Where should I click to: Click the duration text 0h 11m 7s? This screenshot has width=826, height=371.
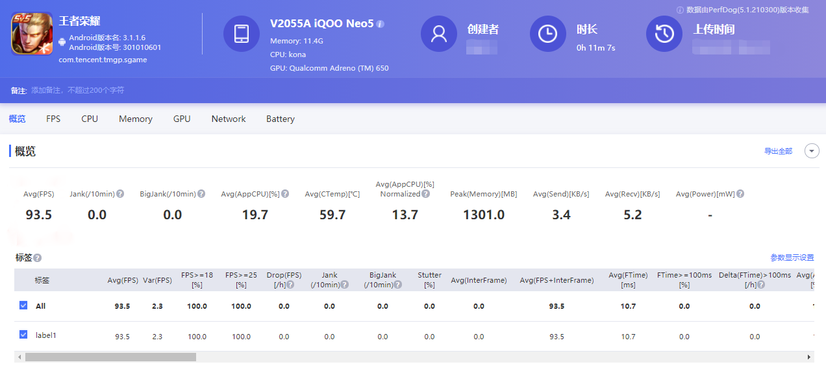pos(596,47)
